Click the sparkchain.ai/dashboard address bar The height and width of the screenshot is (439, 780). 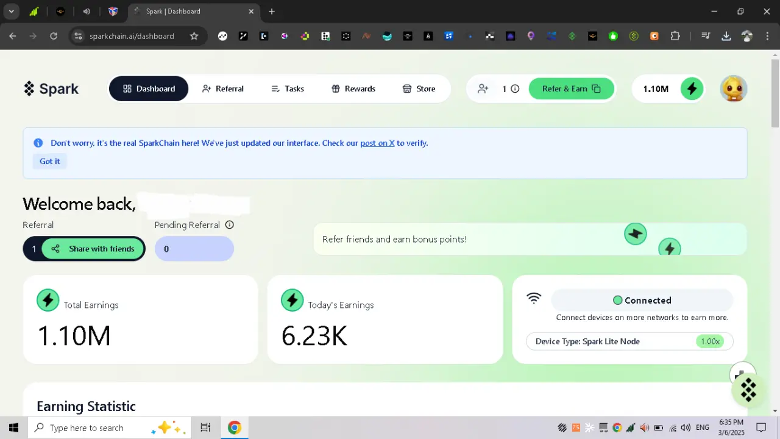132,36
